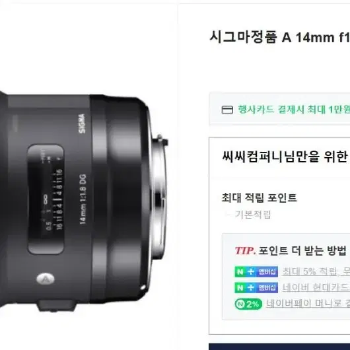350x350 pixels.
Task: Click the SIGMA logo on the lens barrel
Action: [82, 123]
